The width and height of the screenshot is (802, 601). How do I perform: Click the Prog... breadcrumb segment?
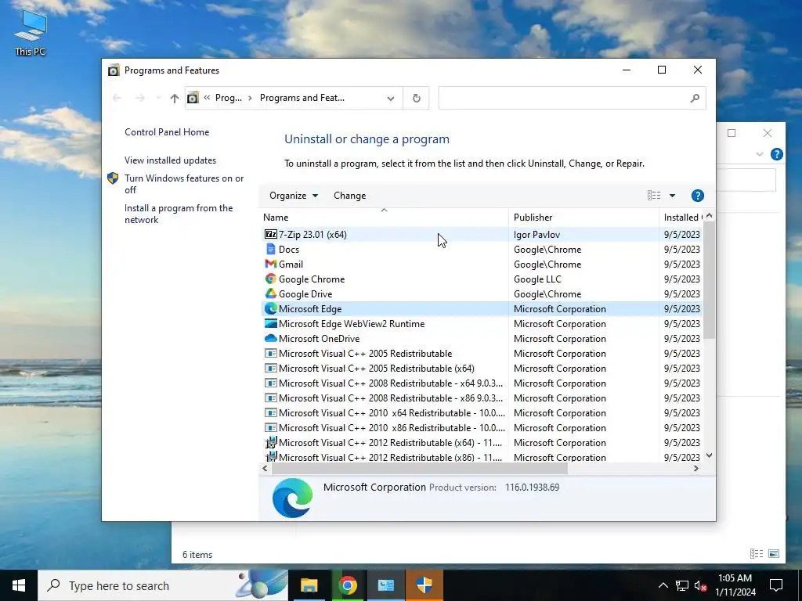pos(229,98)
